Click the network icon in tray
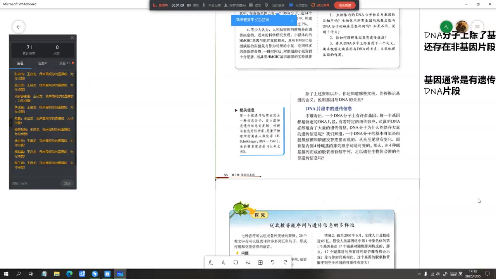 coord(432,274)
